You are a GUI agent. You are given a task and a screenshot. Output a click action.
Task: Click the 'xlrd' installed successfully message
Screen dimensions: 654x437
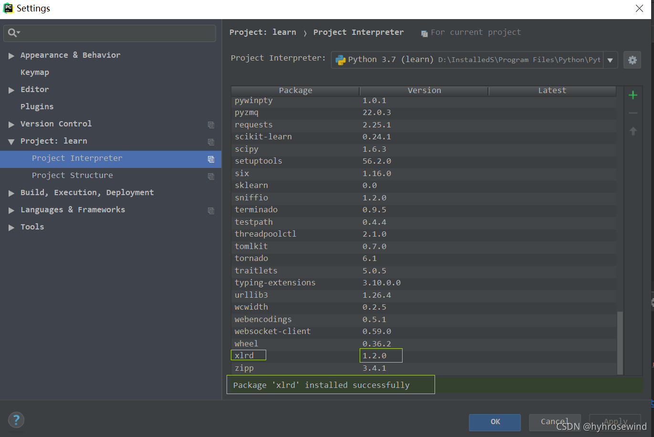321,385
